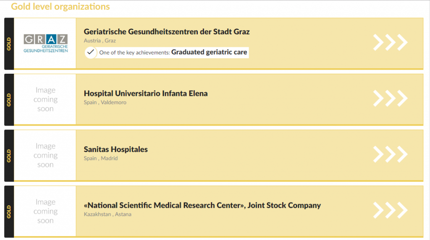The image size is (430, 240).
Task: Open National Scientific Medical Research Center title
Action: pyautogui.click(x=202, y=205)
